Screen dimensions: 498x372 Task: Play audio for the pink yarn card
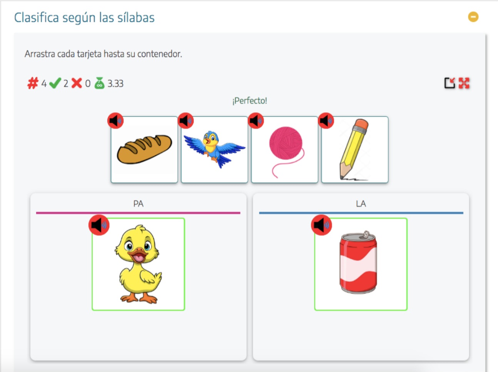[x=256, y=121]
